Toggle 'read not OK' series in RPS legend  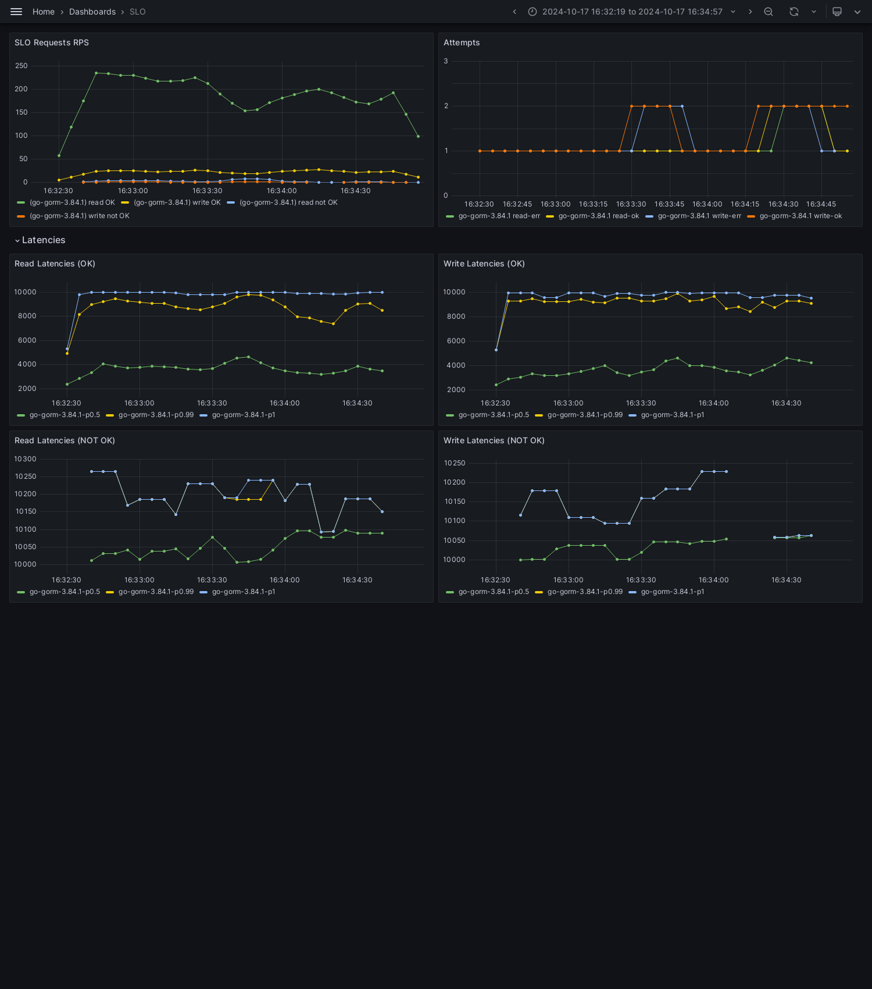pyautogui.click(x=288, y=202)
